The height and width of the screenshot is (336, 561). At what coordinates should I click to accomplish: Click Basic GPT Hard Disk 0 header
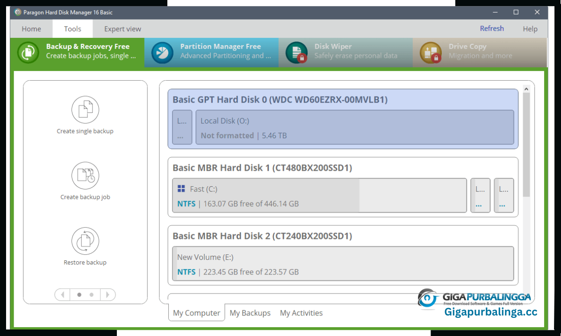tap(280, 99)
